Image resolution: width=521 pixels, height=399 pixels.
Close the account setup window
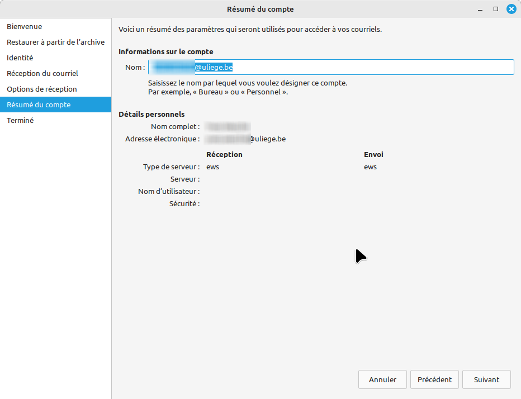click(511, 9)
